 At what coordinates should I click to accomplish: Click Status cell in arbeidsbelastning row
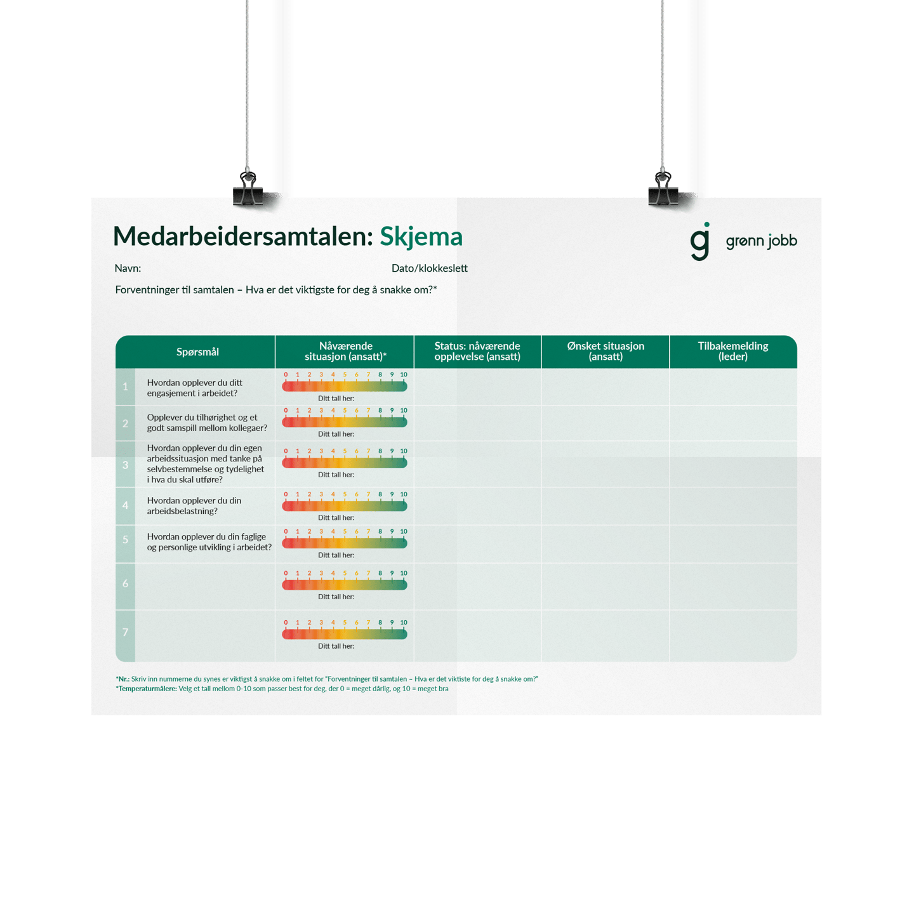[477, 506]
